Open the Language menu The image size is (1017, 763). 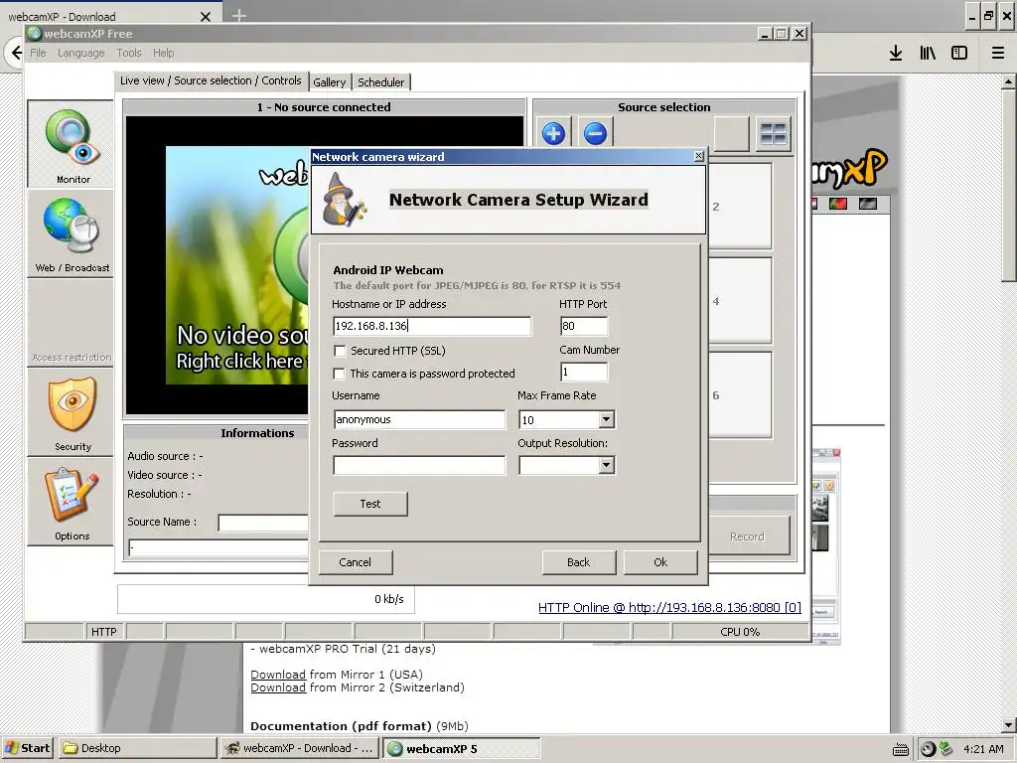tap(81, 53)
